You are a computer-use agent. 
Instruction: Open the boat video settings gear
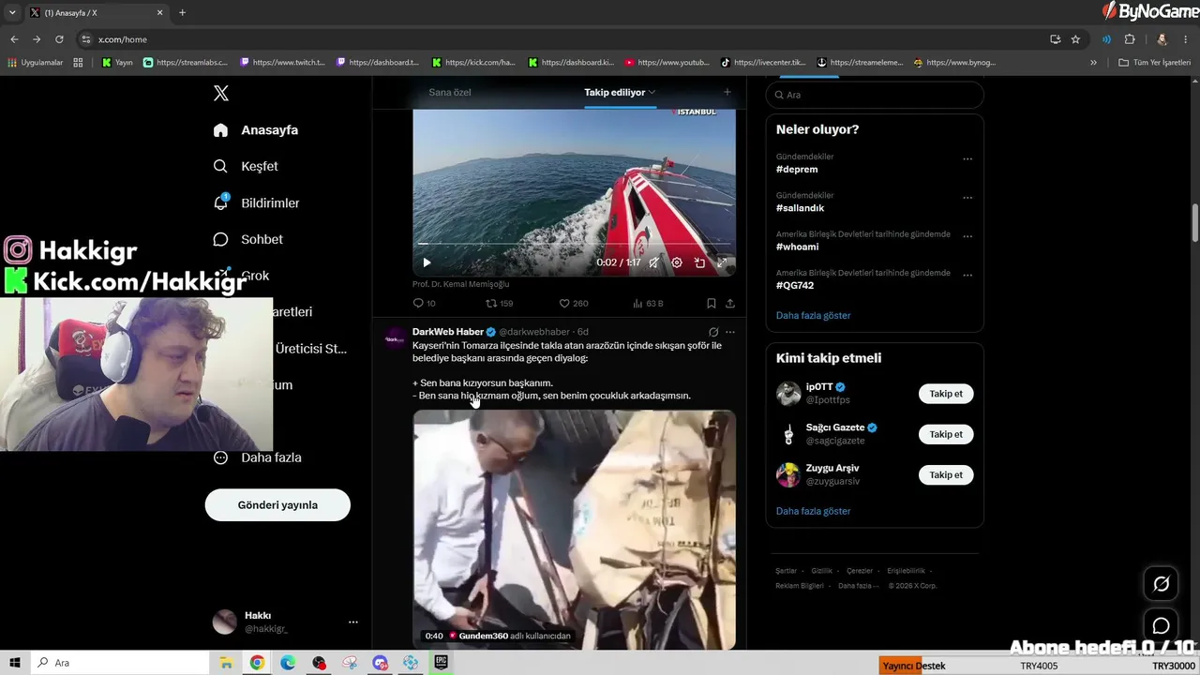pos(677,262)
